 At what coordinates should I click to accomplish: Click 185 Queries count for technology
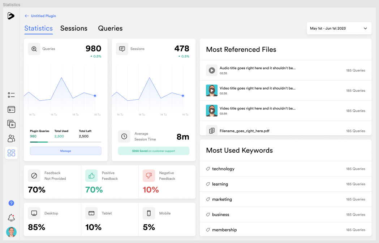click(356, 169)
